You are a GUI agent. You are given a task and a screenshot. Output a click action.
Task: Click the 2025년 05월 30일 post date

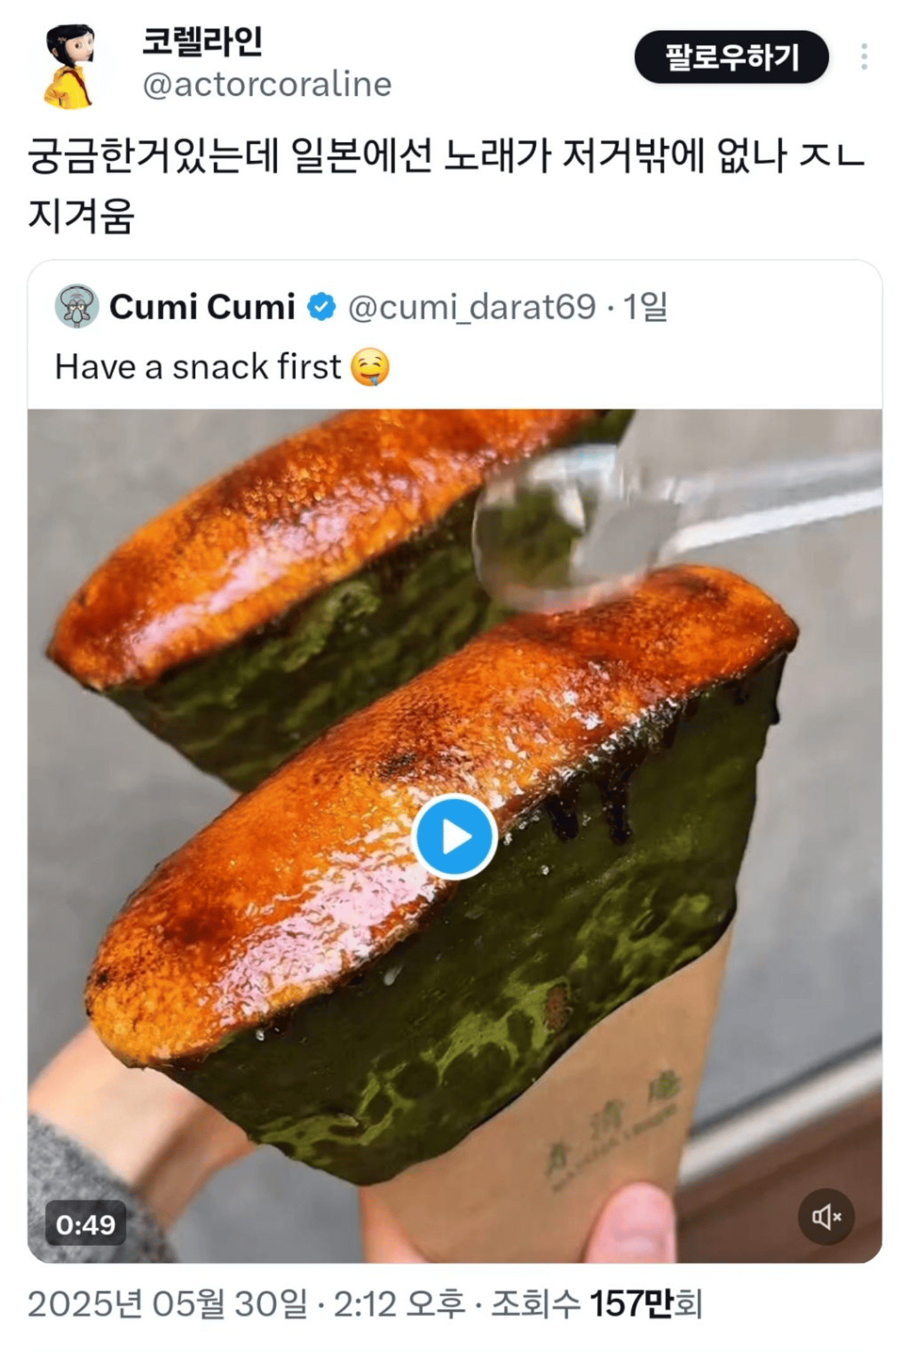coord(169,1304)
